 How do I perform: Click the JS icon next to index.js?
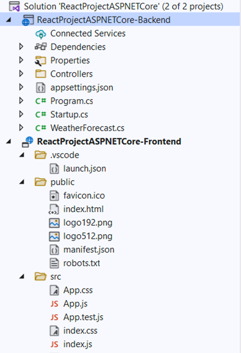point(54,344)
